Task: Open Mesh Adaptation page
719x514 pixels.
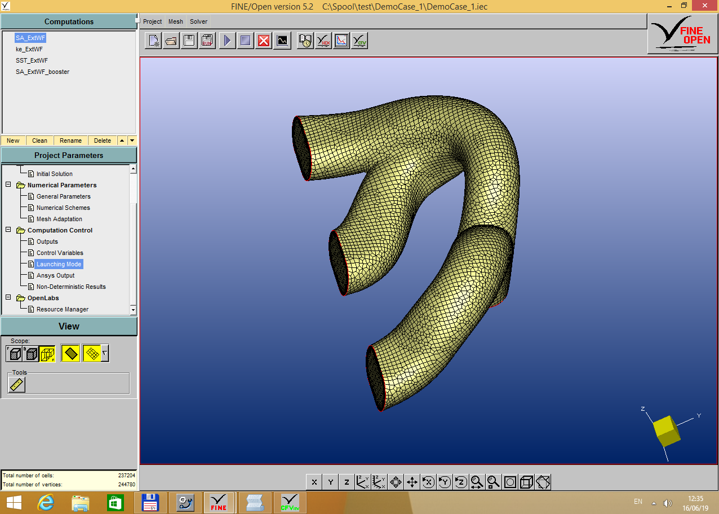Action: [x=59, y=219]
